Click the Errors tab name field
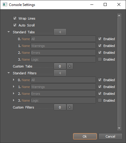Screen dimensions: 126x143 coord(63,52)
